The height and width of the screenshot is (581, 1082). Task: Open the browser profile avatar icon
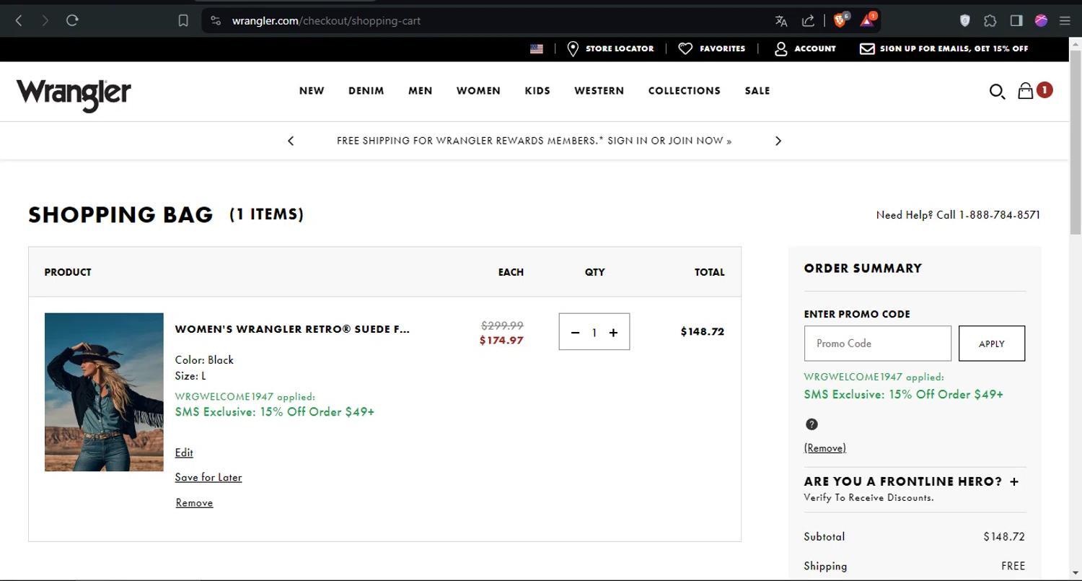(1041, 20)
